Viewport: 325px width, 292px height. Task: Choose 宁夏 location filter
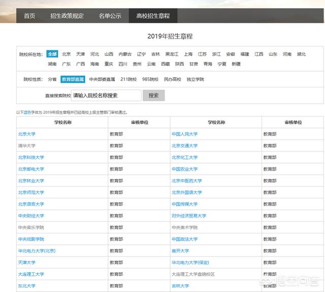pyautogui.click(x=222, y=64)
